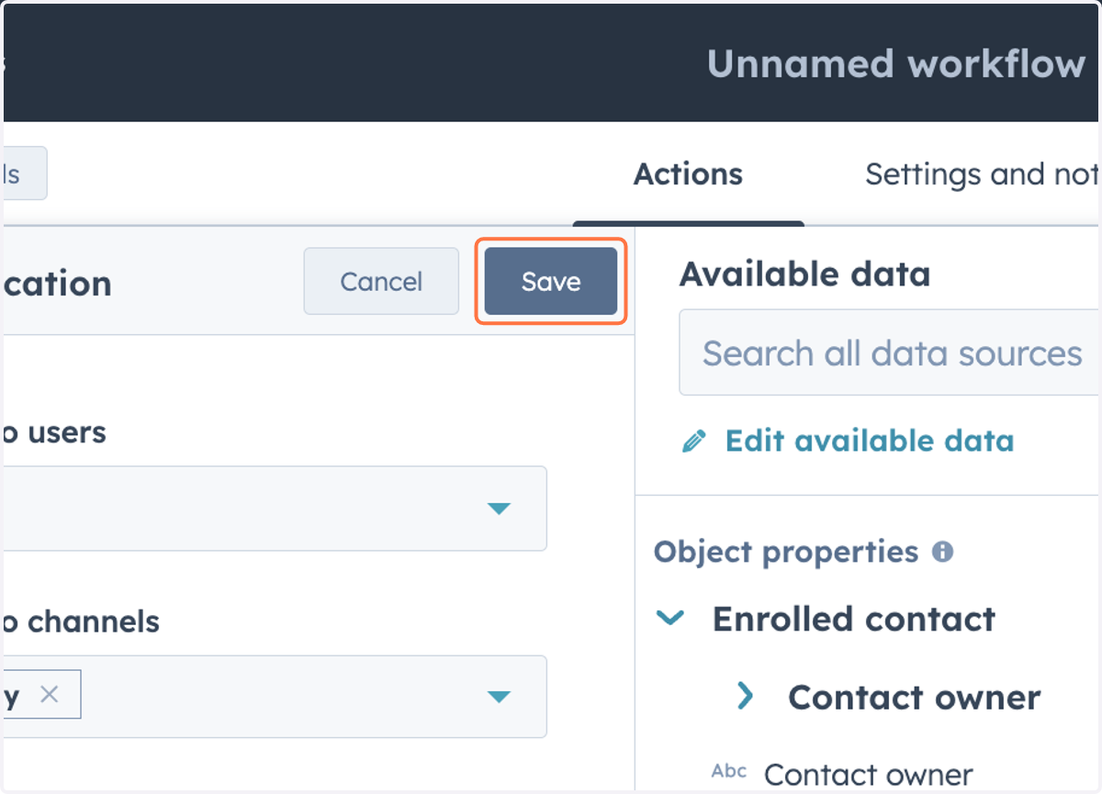Click the Available data heading
Image resolution: width=1102 pixels, height=794 pixels.
pyautogui.click(x=804, y=274)
